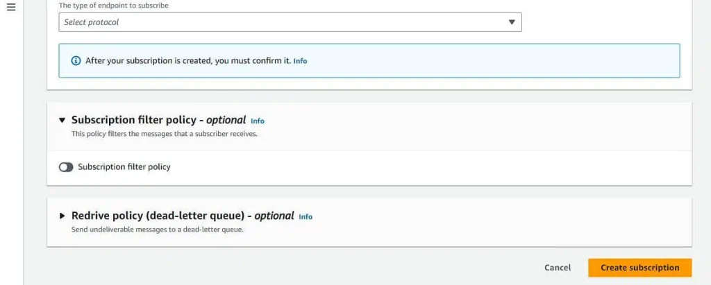Click the "Redrive policy (dead-letter queue)" heading
The width and height of the screenshot is (711, 285).
(159, 216)
